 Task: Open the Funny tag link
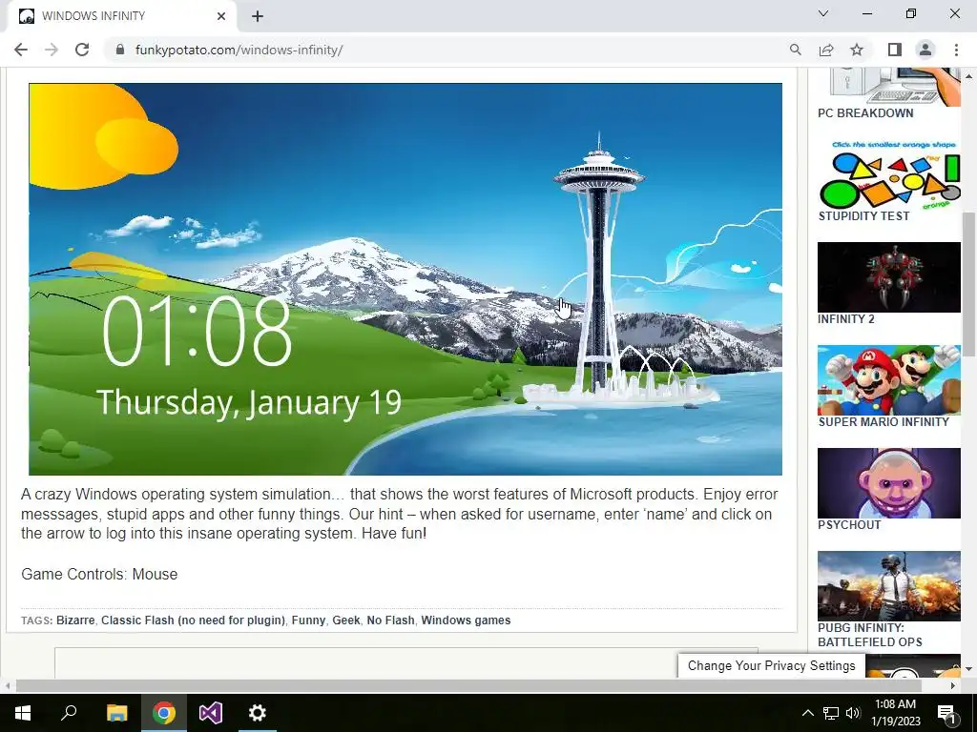308,620
